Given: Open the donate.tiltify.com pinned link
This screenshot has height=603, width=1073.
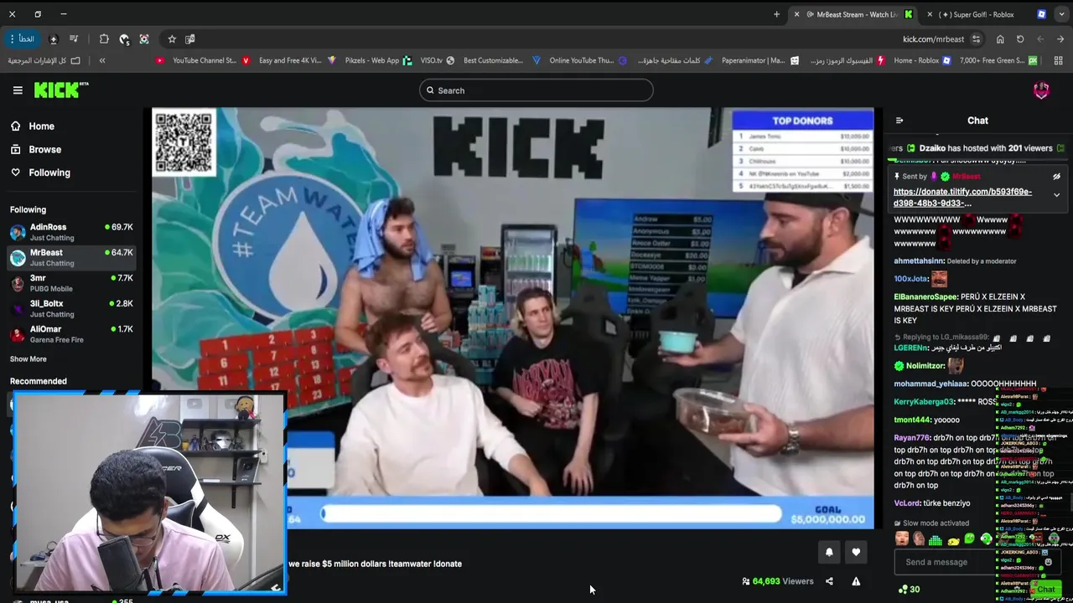Looking at the screenshot, I should 962,198.
